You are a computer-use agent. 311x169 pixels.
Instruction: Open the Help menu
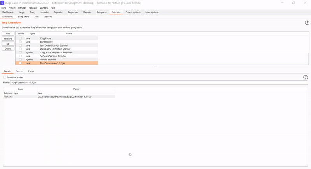[53, 8]
